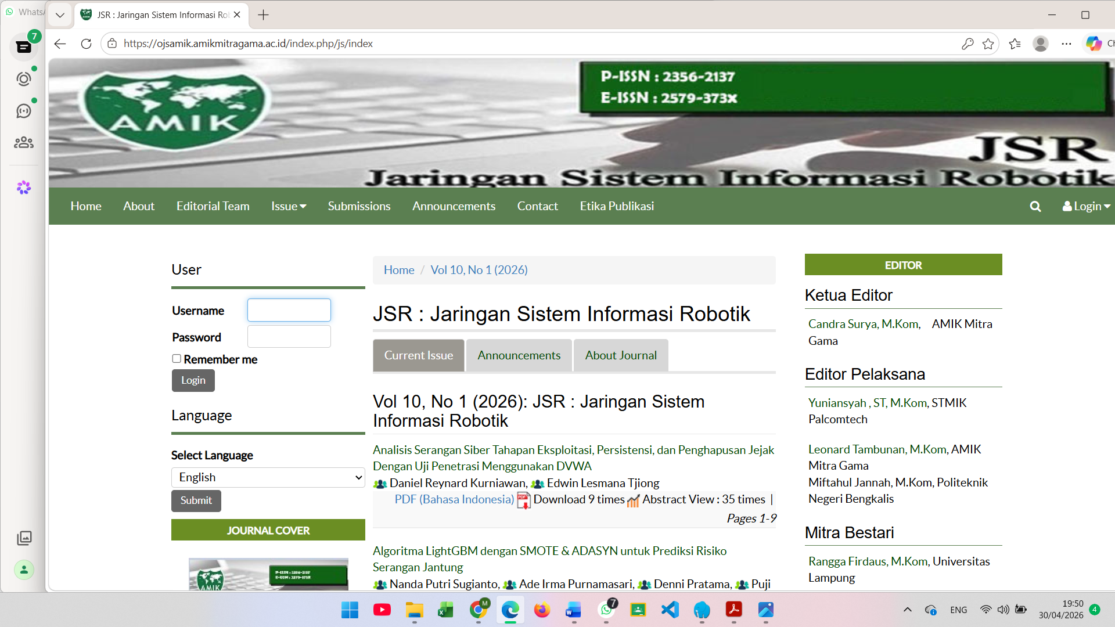Open the favorites list icon
1115x627 pixels.
click(1015, 44)
